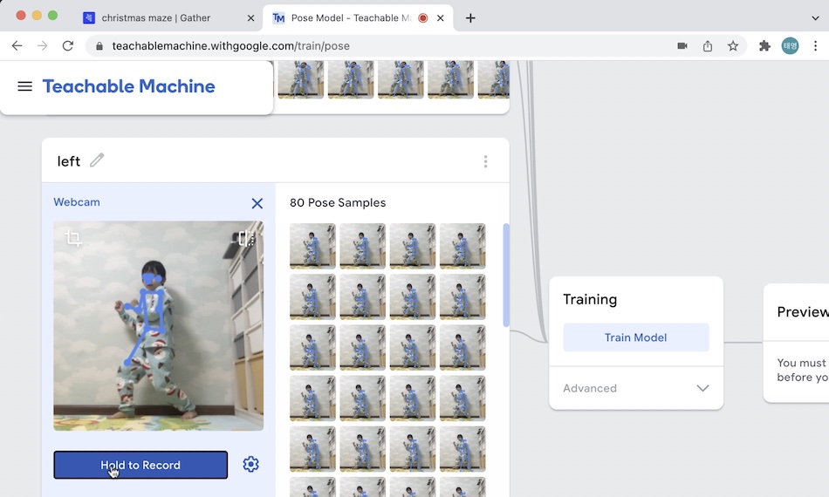Open webcam record settings gear
The height and width of the screenshot is (497, 829).
pos(250,465)
